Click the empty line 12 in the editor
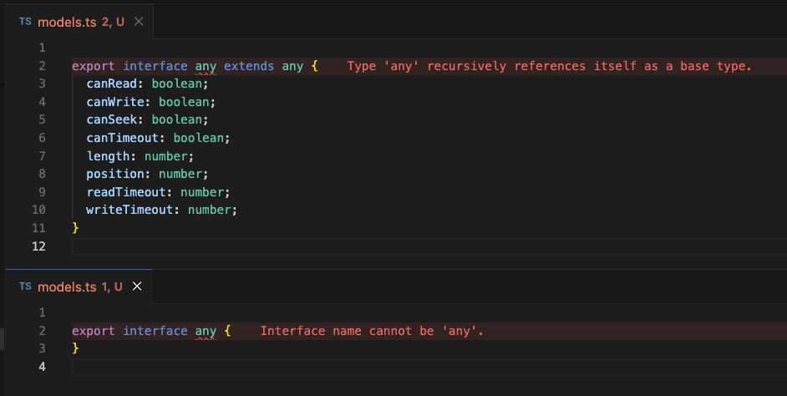Viewport: 787px width, 396px height. point(334,246)
